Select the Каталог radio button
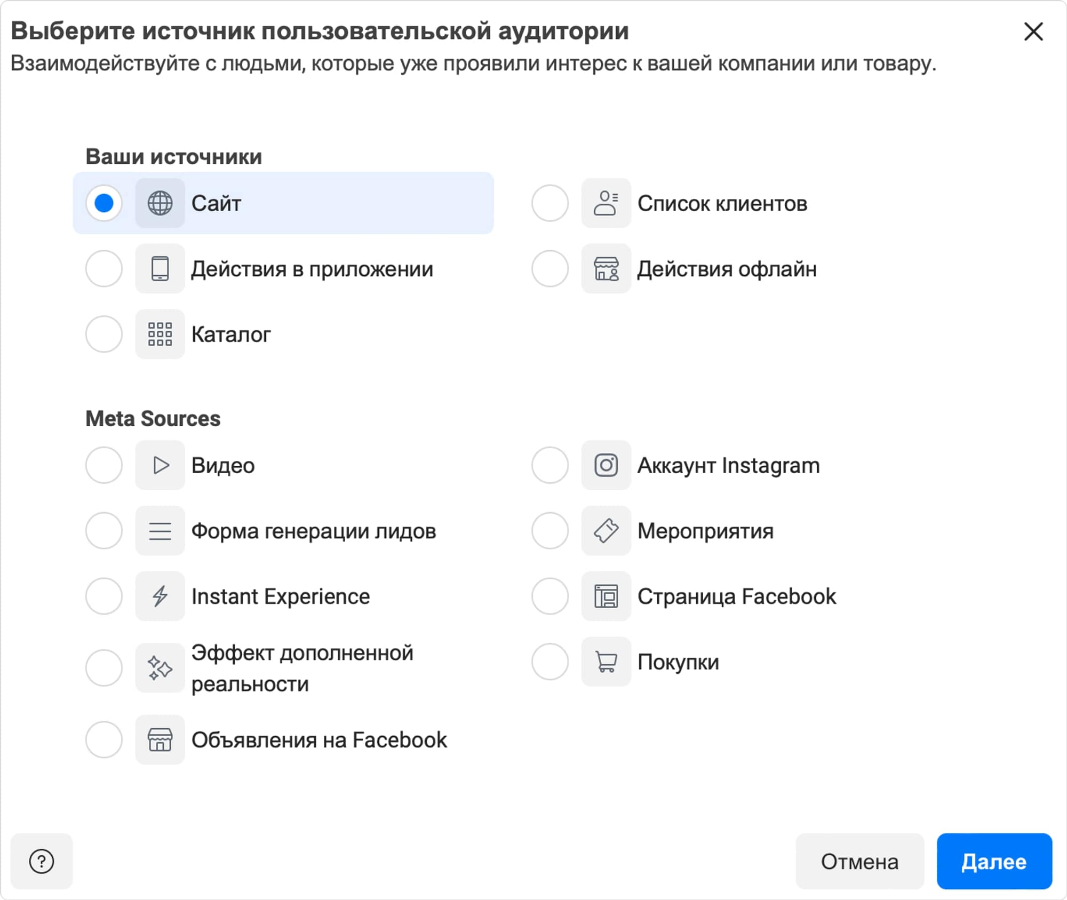Viewport: 1067px width, 900px height. tap(103, 334)
